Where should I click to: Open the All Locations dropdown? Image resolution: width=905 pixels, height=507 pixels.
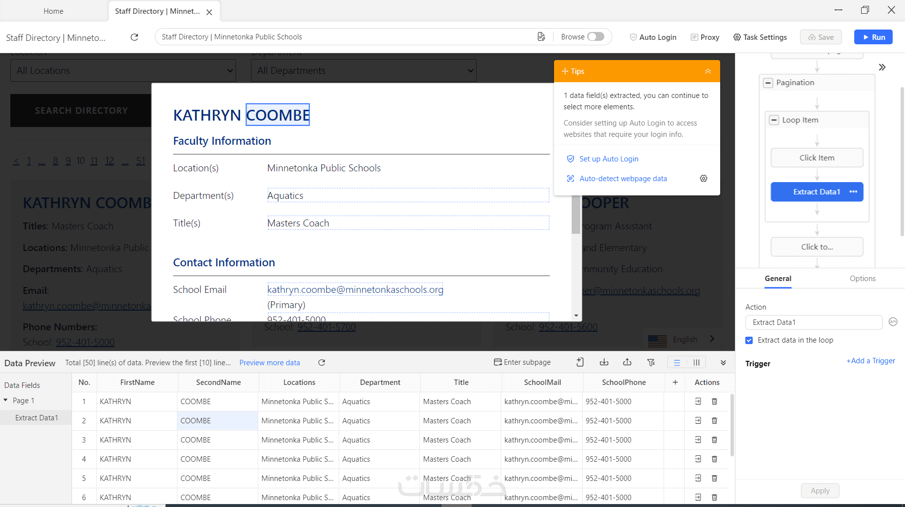coord(123,70)
